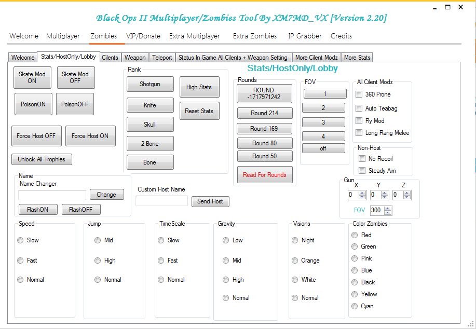Viewport: 476px width, 329px height.
Task: Click the window resize grip corner
Action: tap(471, 325)
